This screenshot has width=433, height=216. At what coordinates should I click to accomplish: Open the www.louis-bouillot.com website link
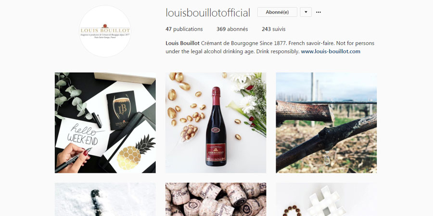[x=331, y=51]
